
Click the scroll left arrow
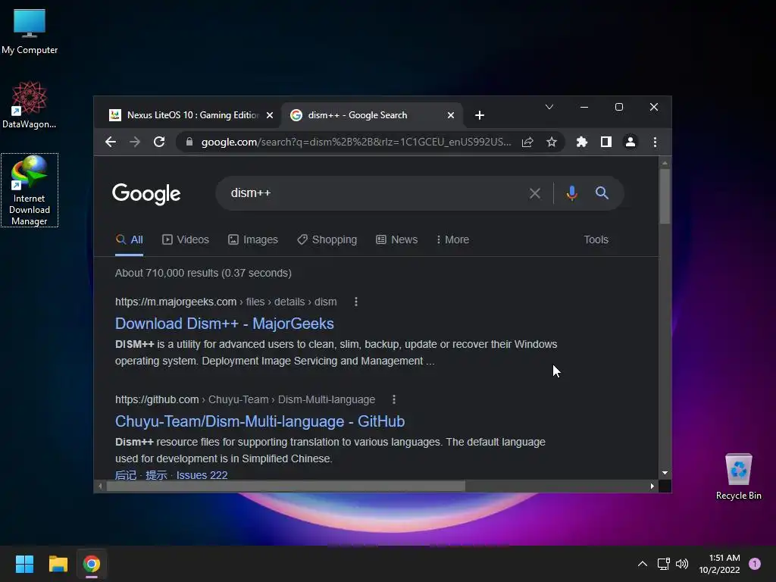click(101, 486)
